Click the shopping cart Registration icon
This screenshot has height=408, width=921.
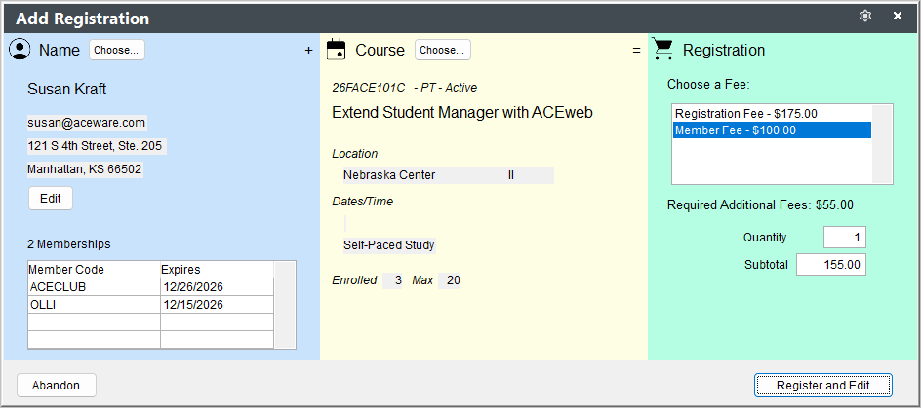663,50
